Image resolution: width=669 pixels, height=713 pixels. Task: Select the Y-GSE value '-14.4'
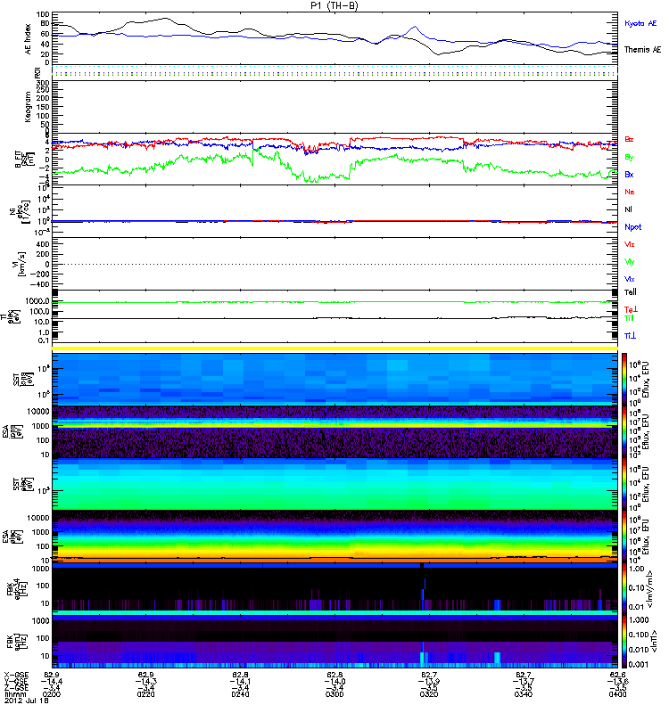[x=52, y=681]
